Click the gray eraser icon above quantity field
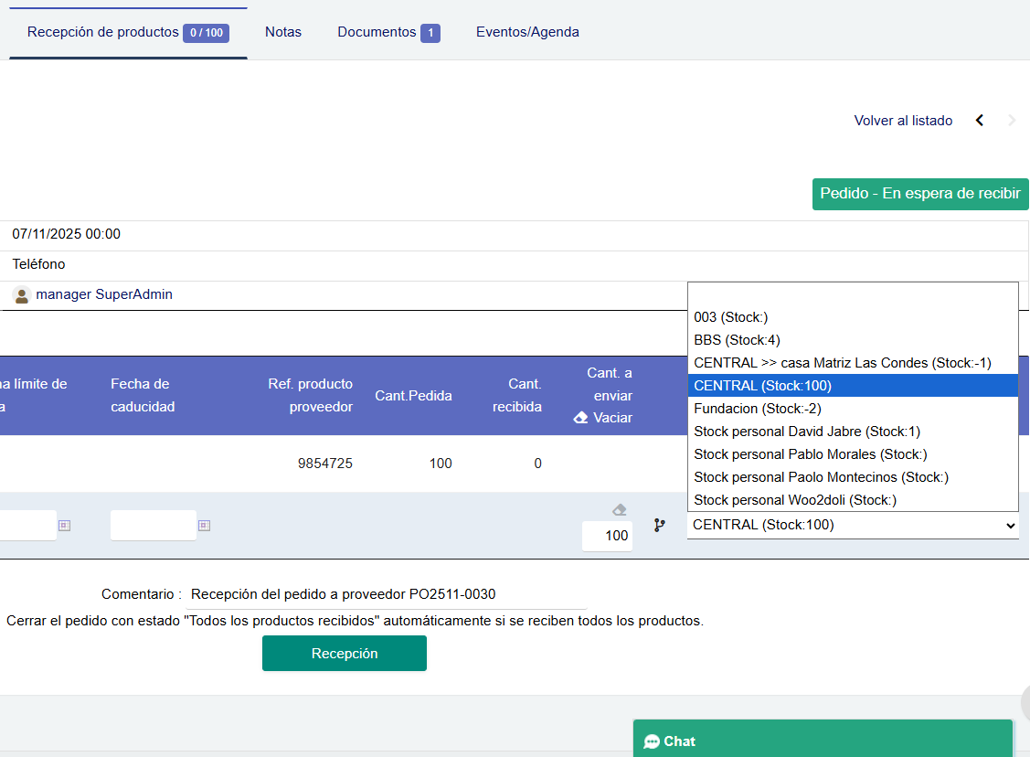Screen dimensions: 1030x757 [x=620, y=510]
